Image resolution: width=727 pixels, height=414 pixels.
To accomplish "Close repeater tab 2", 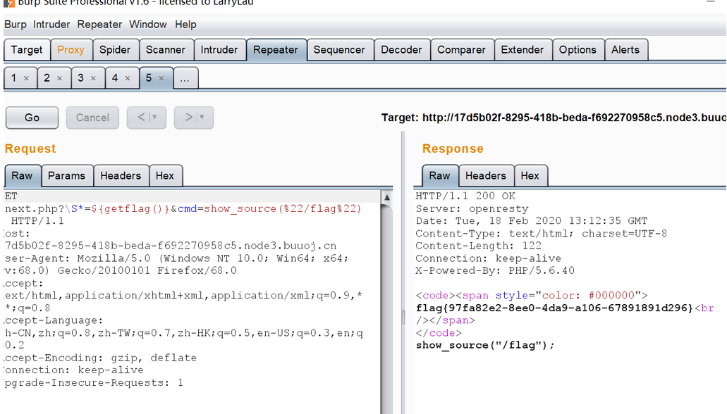I will pyautogui.click(x=59, y=78).
